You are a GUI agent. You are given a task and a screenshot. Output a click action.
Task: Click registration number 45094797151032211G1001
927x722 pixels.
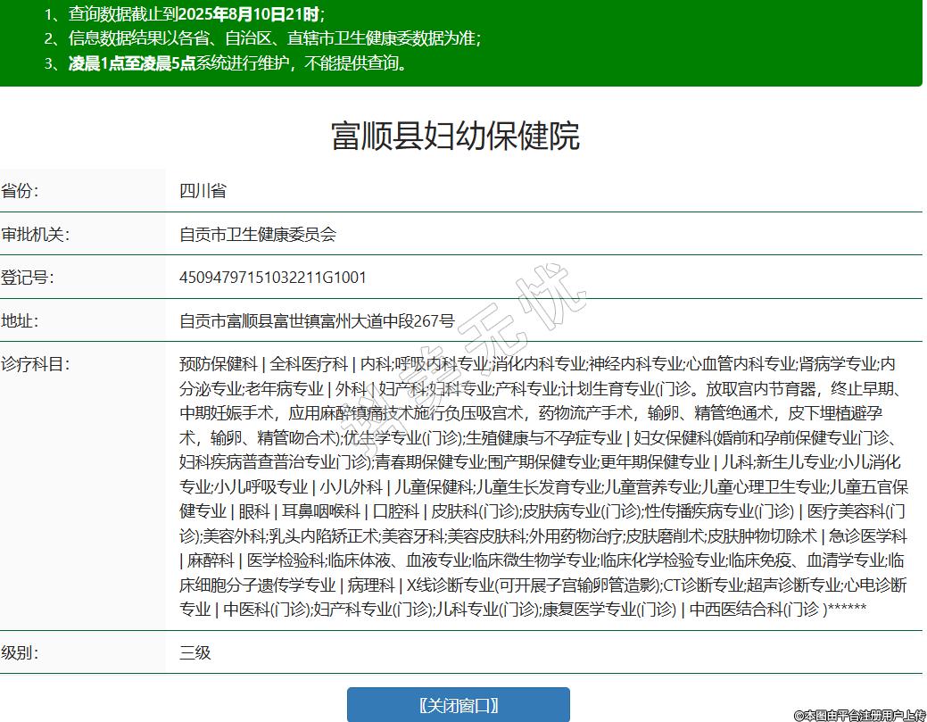(273, 278)
